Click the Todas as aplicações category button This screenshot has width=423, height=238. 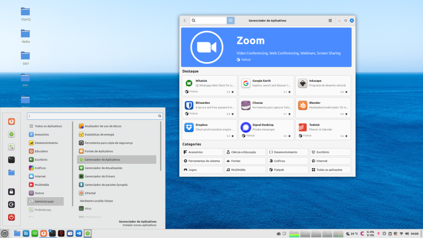pyautogui.click(x=330, y=170)
